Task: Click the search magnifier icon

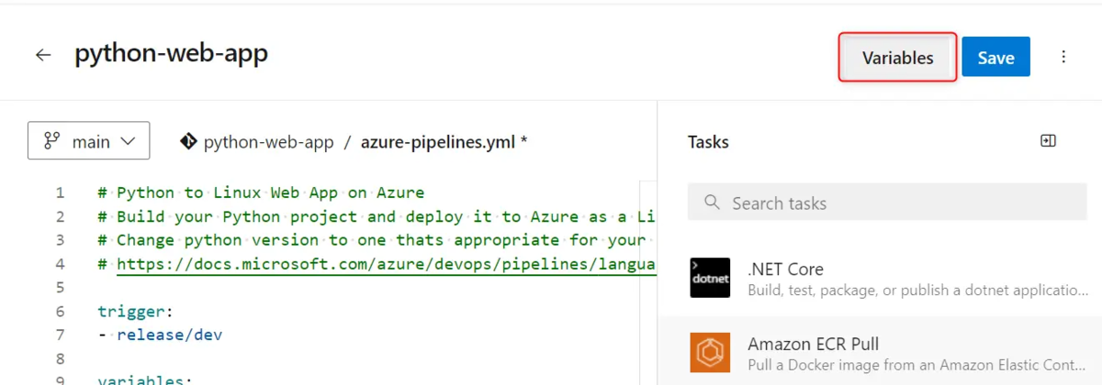Action: [712, 203]
